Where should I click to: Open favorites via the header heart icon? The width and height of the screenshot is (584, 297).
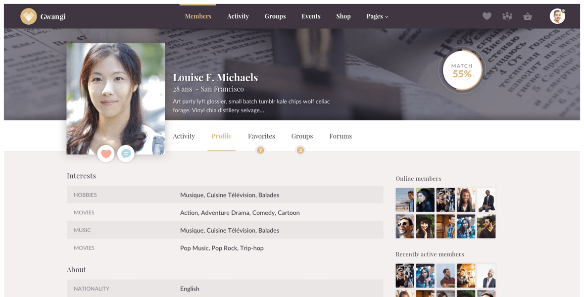coord(487,16)
